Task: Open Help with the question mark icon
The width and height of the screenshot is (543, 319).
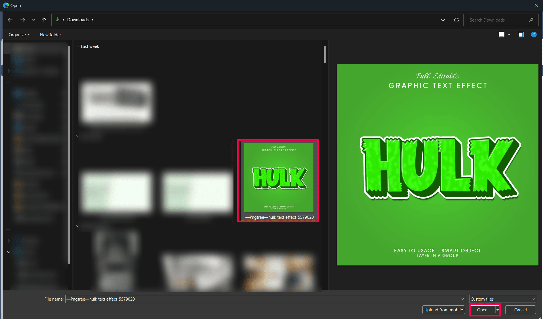Action: (534, 35)
